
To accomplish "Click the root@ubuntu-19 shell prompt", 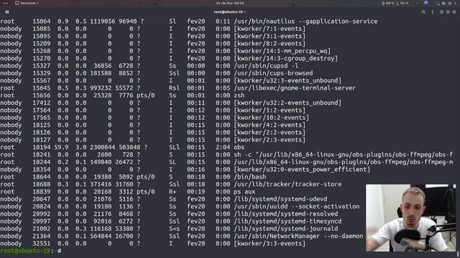I will pos(30,251).
